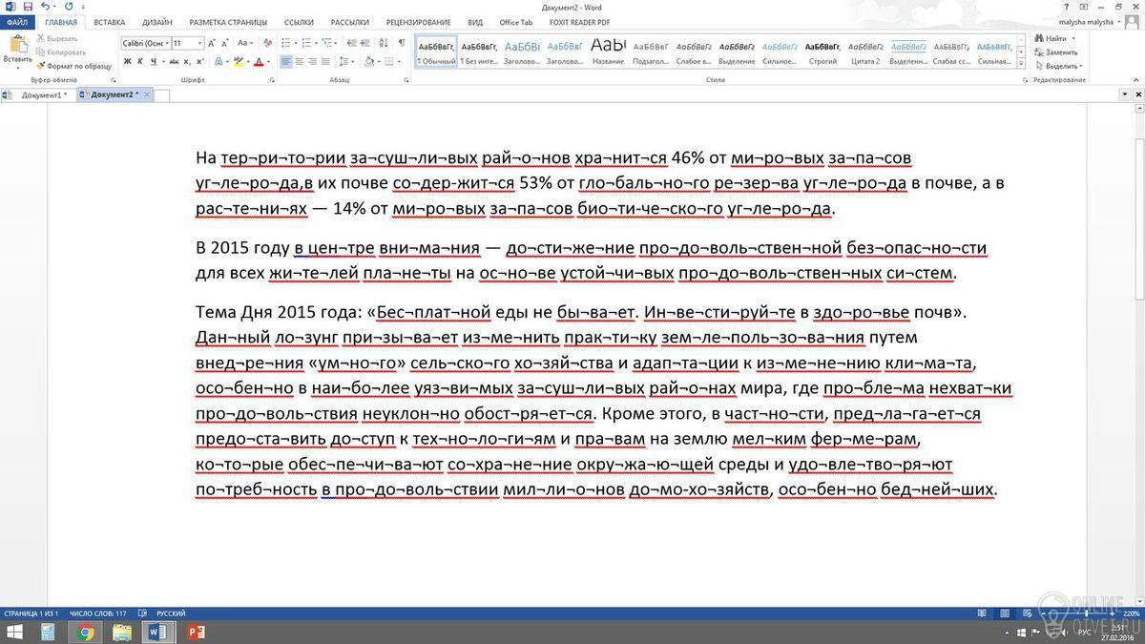Switch to the РАЗМЕТКА СТРАНИЦЫ ribbon tab

pyautogui.click(x=229, y=21)
